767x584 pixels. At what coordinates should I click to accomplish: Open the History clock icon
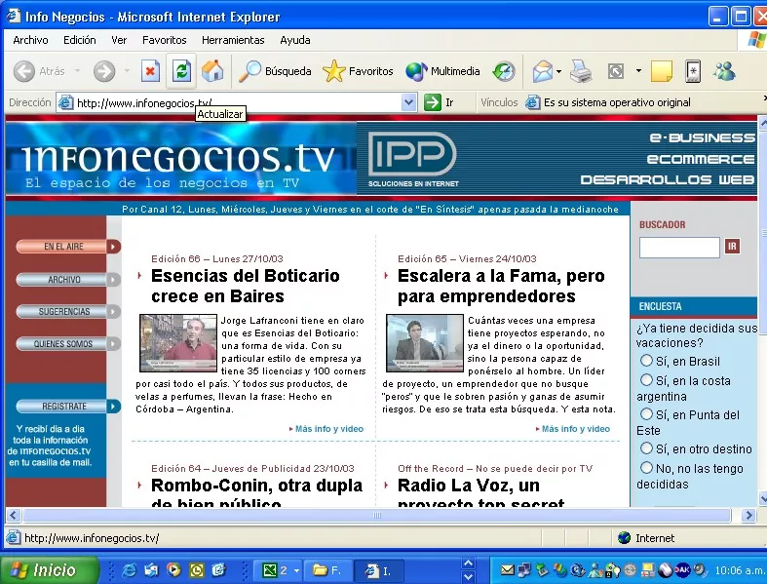coord(504,71)
